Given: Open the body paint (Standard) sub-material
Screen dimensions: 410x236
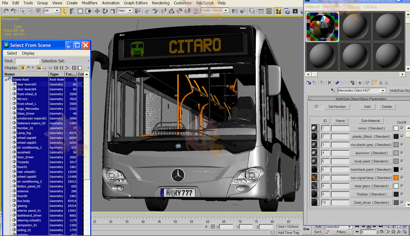Looking at the screenshot, I should tap(371, 161).
